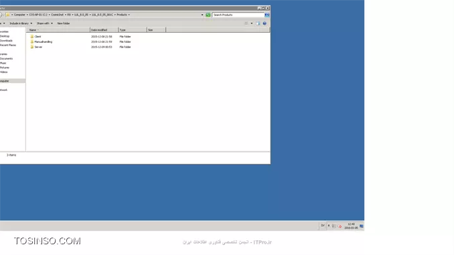Select Desktop in the navigation pane

[5, 36]
